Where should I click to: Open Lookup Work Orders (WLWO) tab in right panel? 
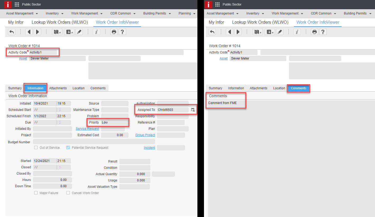260,22
